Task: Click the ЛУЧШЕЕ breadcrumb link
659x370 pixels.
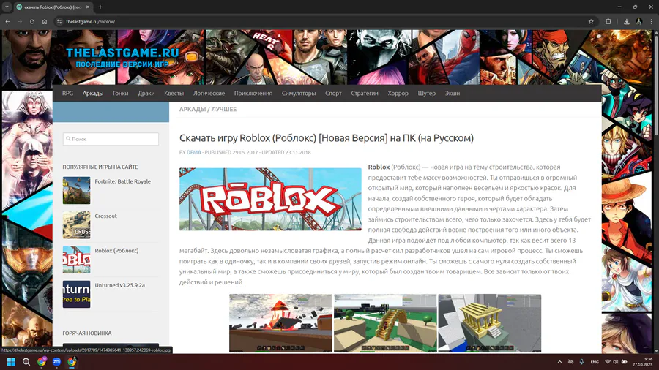Action: [x=224, y=109]
